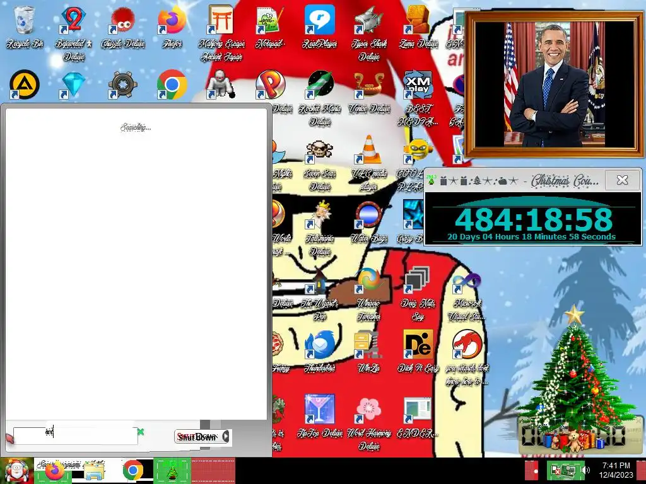Open the Chuzzle Deluxe shortcut
Screen dimensions: 646x484
pos(123,25)
